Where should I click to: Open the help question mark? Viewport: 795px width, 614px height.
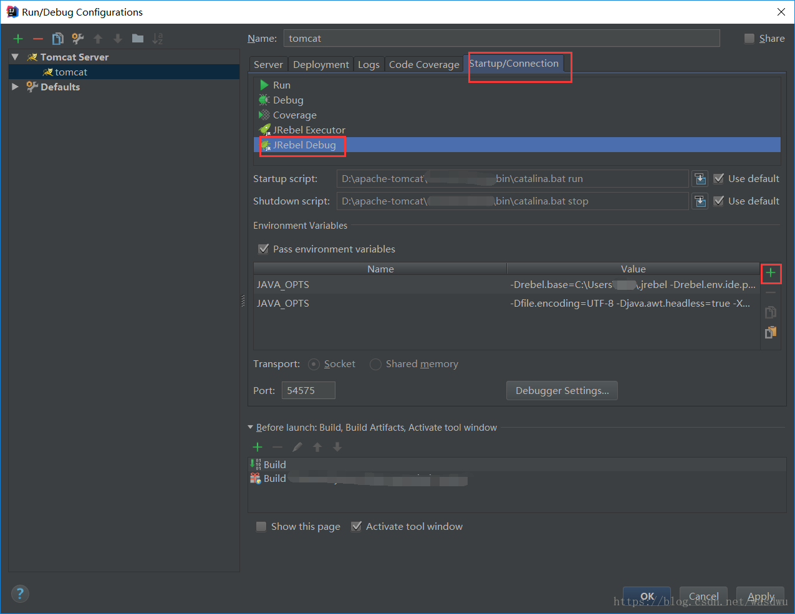point(20,593)
